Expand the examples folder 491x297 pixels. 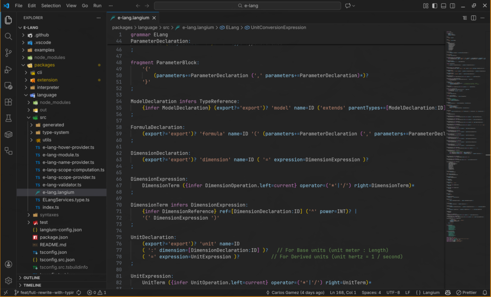tap(44, 50)
